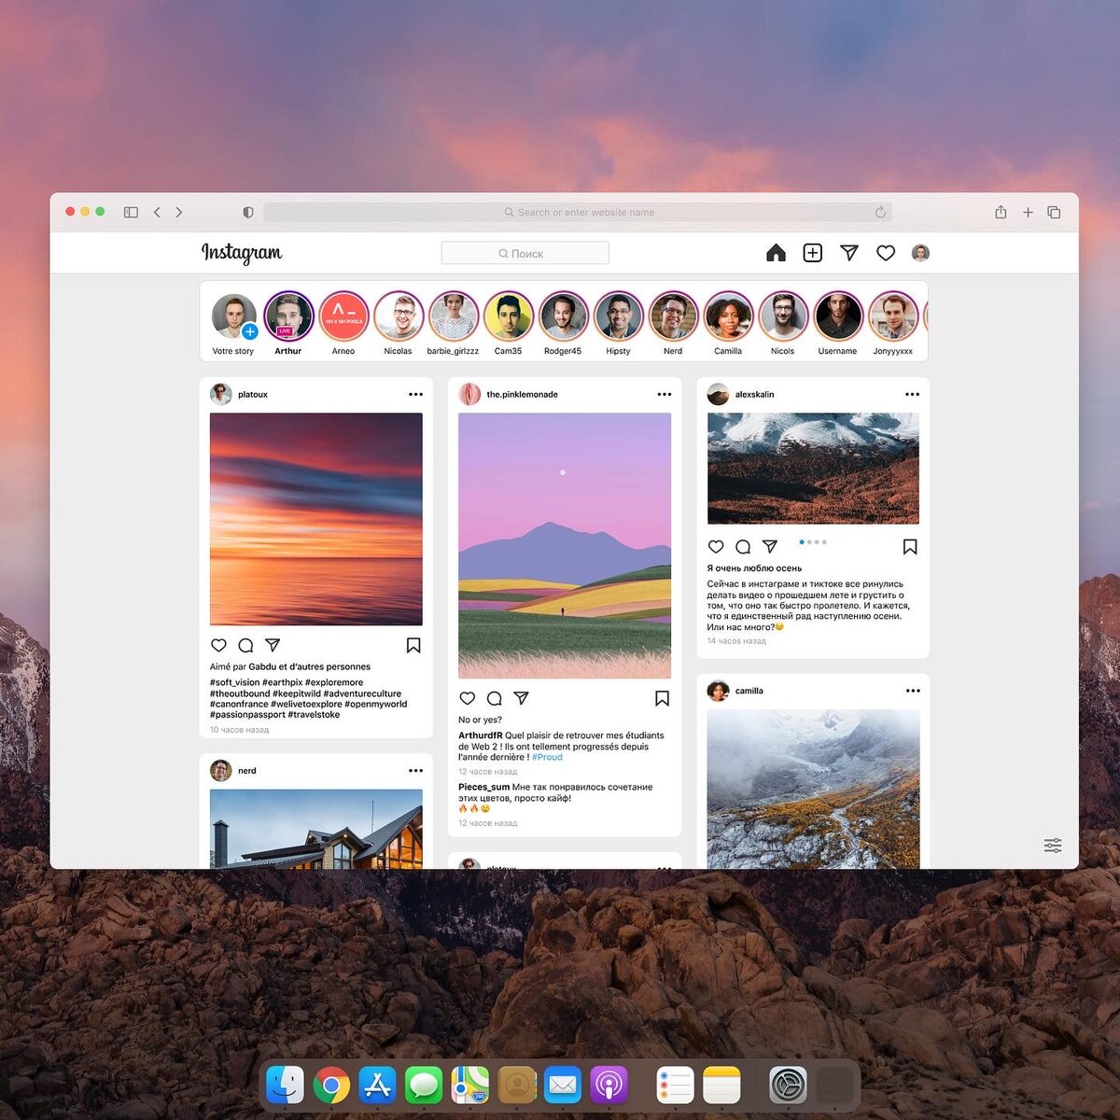Screen dimensions: 1120x1120
Task: Reload the page in Safari
Action: click(880, 212)
